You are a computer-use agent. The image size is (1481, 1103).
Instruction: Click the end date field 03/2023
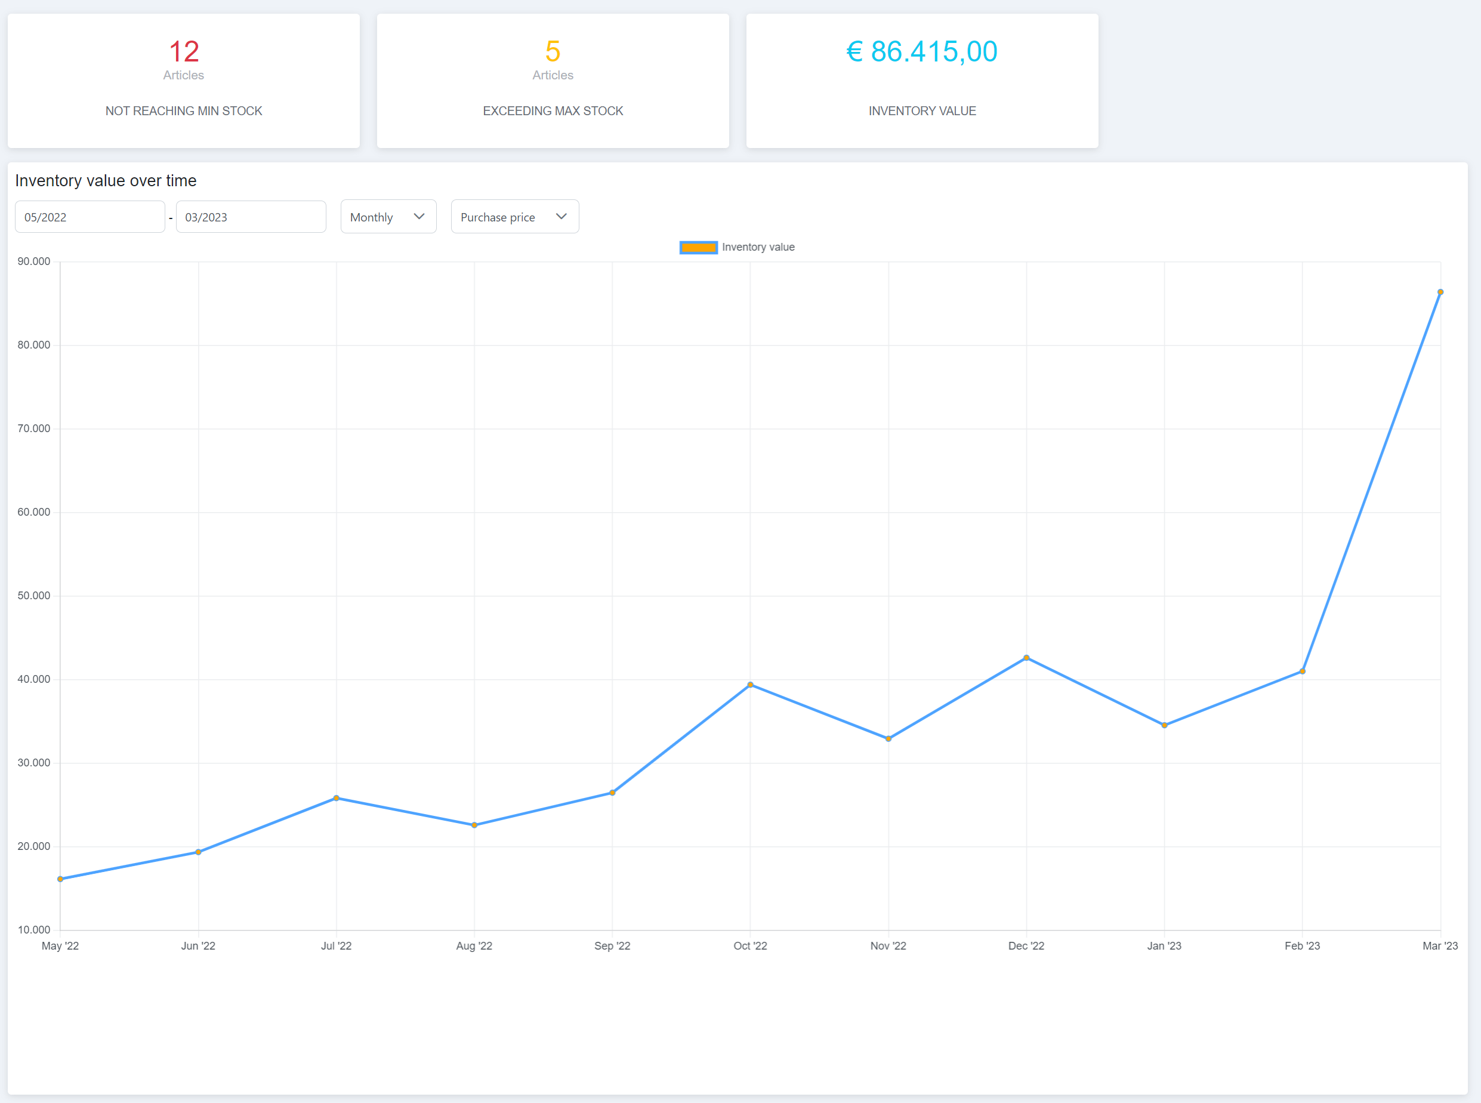[250, 217]
